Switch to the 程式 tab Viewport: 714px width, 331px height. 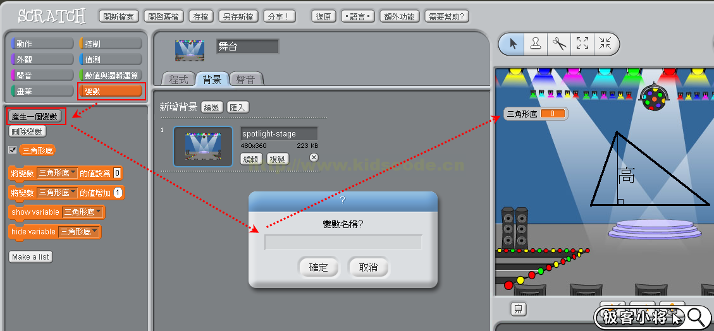(x=178, y=80)
